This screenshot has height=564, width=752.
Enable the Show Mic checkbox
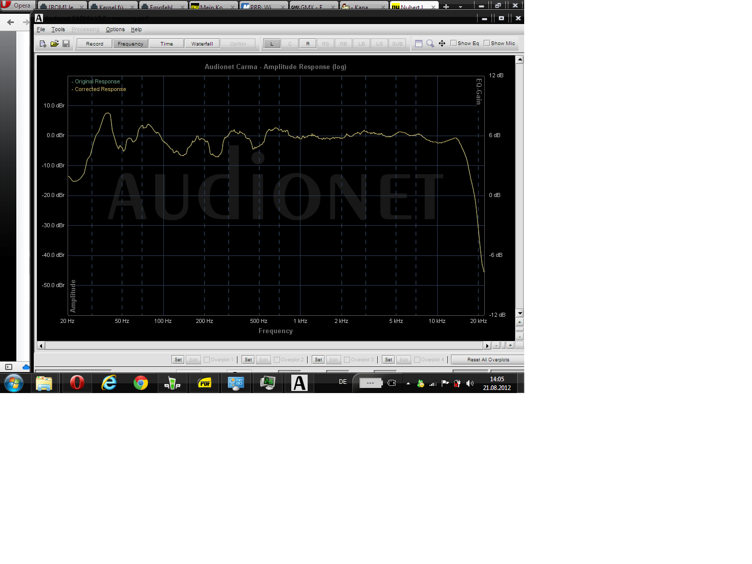pyautogui.click(x=487, y=44)
